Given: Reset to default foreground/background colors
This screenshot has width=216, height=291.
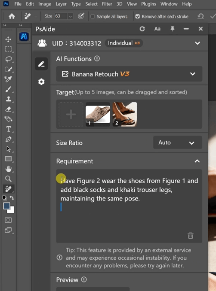Looking at the screenshot, I should coord(4,198).
